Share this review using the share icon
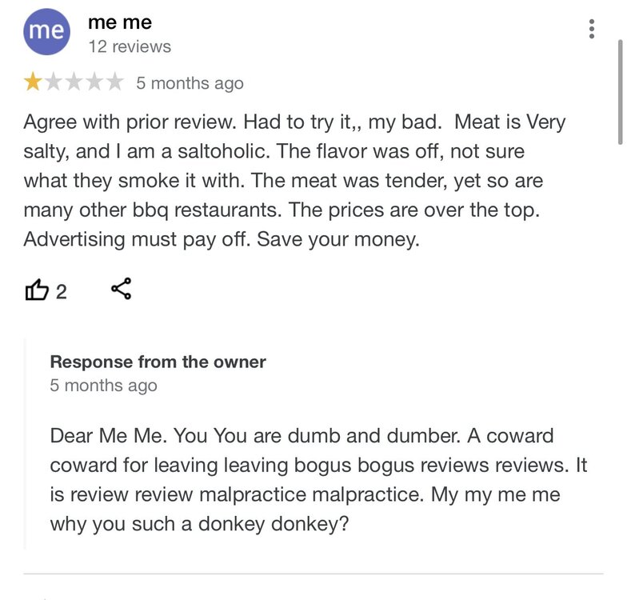 122,290
